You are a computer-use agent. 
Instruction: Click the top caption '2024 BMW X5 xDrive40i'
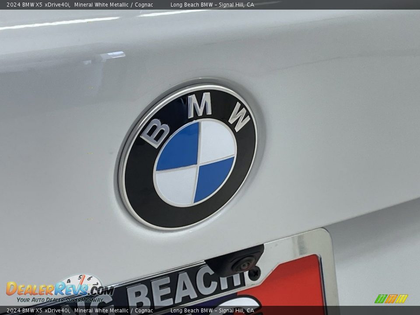tap(38, 4)
